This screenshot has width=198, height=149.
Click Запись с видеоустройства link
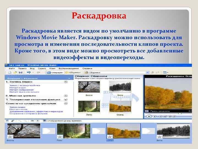[x=25, y=86]
